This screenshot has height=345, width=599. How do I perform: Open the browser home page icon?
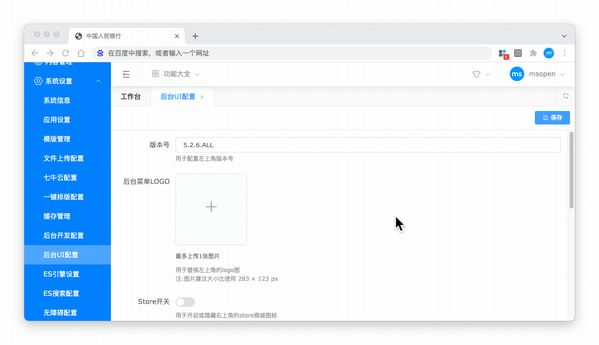point(81,53)
